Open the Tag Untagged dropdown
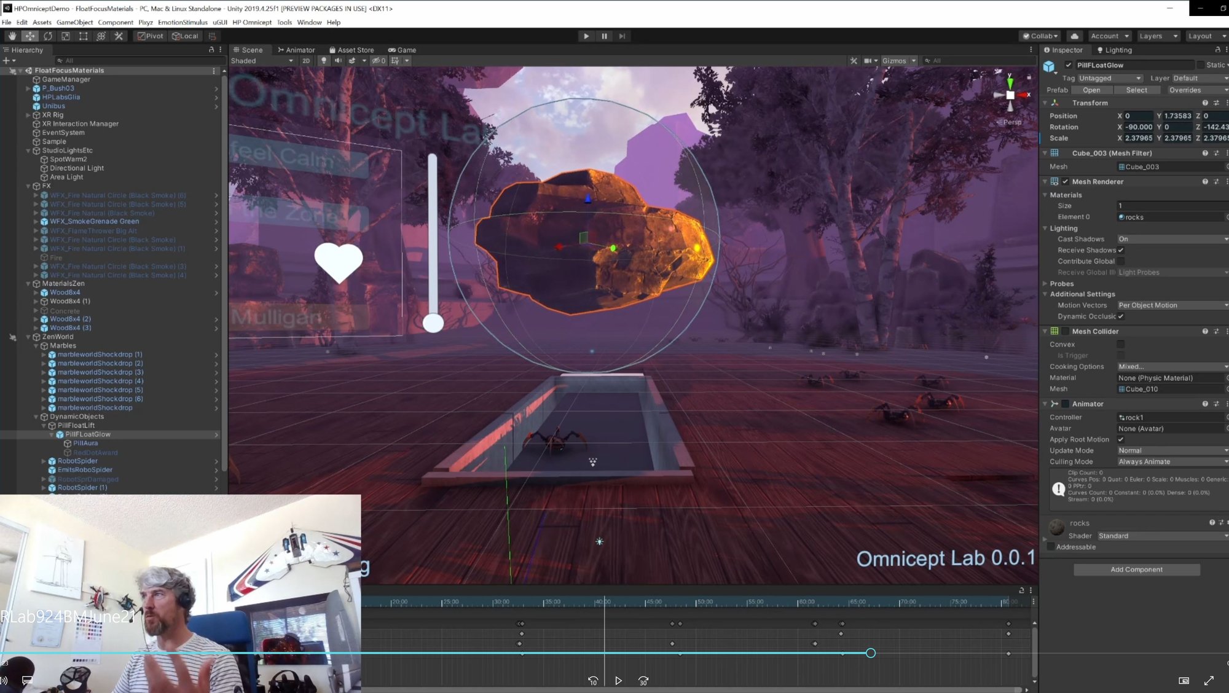1229x693 pixels. [1110, 79]
